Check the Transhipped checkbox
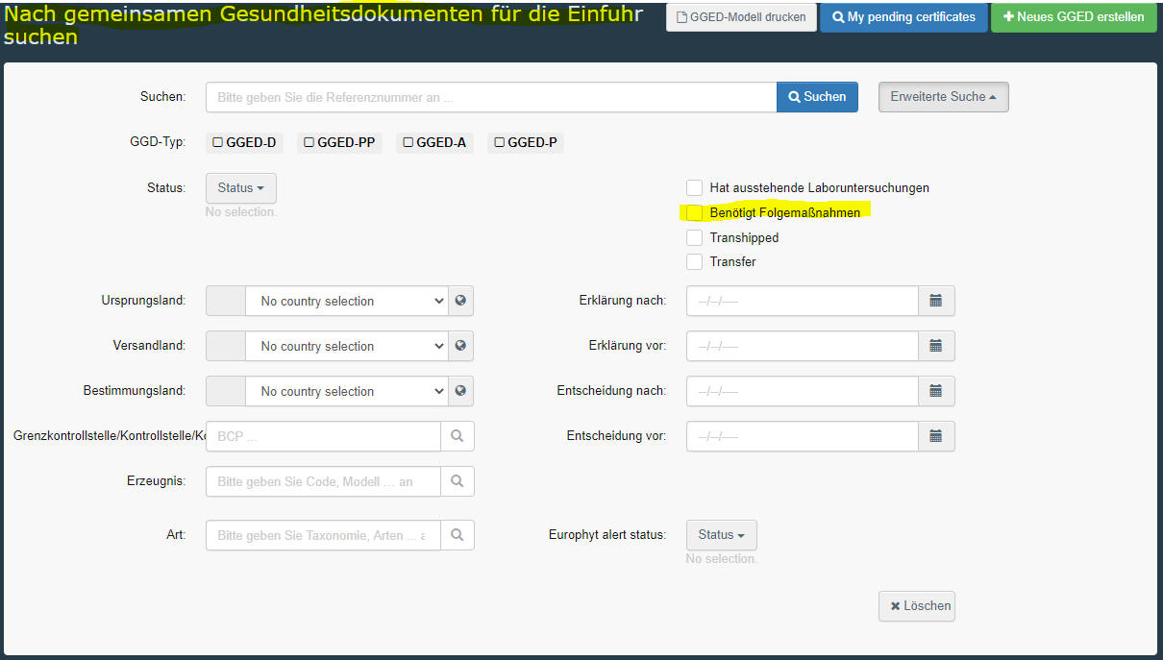Viewport: 1163px width, 660px height. point(694,237)
